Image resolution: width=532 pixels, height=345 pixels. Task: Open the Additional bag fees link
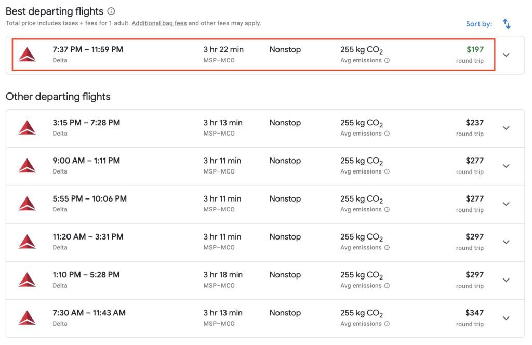tap(159, 23)
